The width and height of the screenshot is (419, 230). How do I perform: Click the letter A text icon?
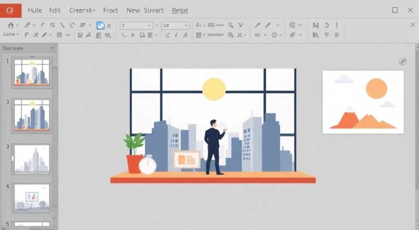[x=185, y=35]
